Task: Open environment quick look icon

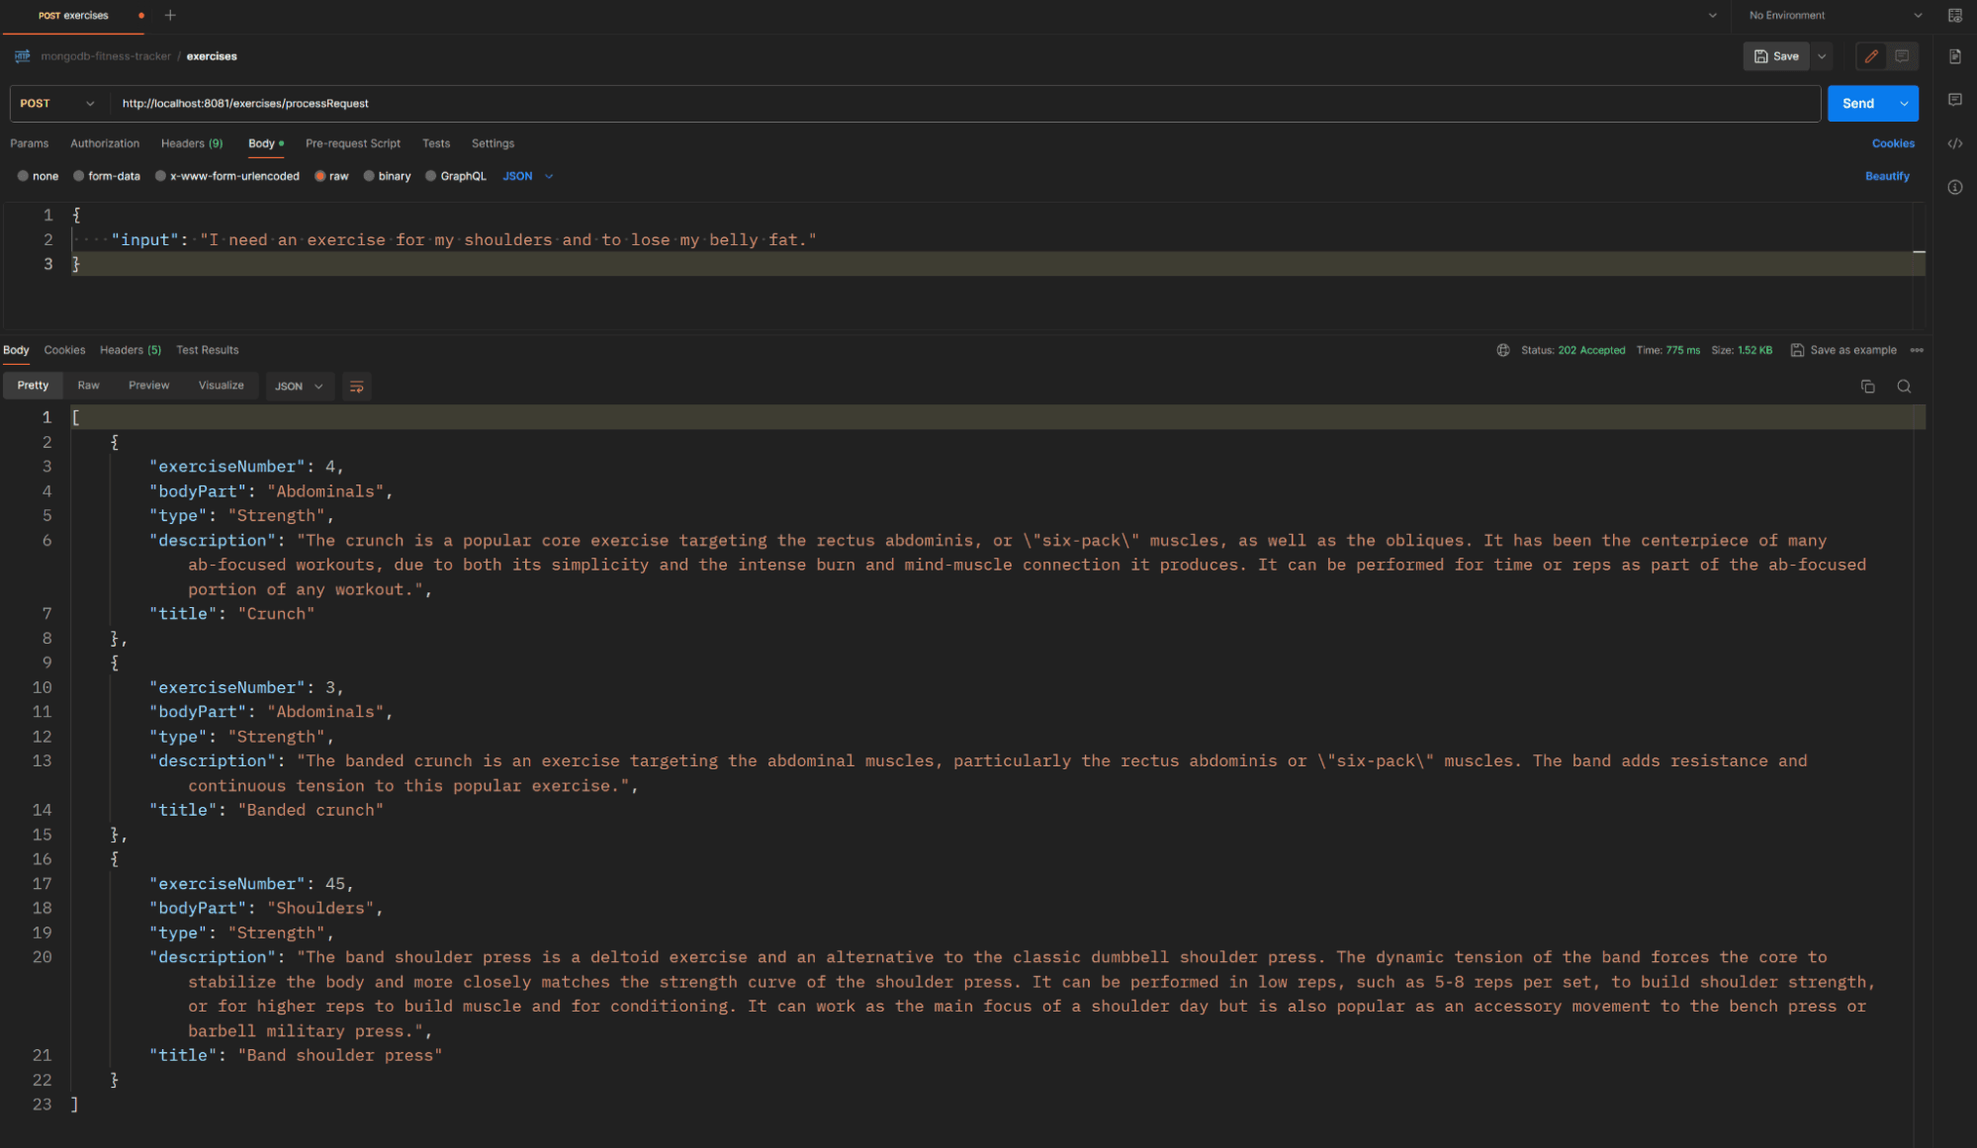Action: click(1955, 15)
